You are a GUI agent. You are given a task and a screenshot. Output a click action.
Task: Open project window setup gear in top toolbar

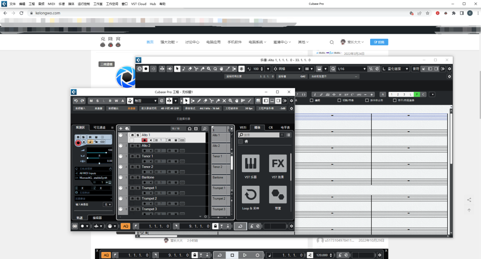point(291,100)
